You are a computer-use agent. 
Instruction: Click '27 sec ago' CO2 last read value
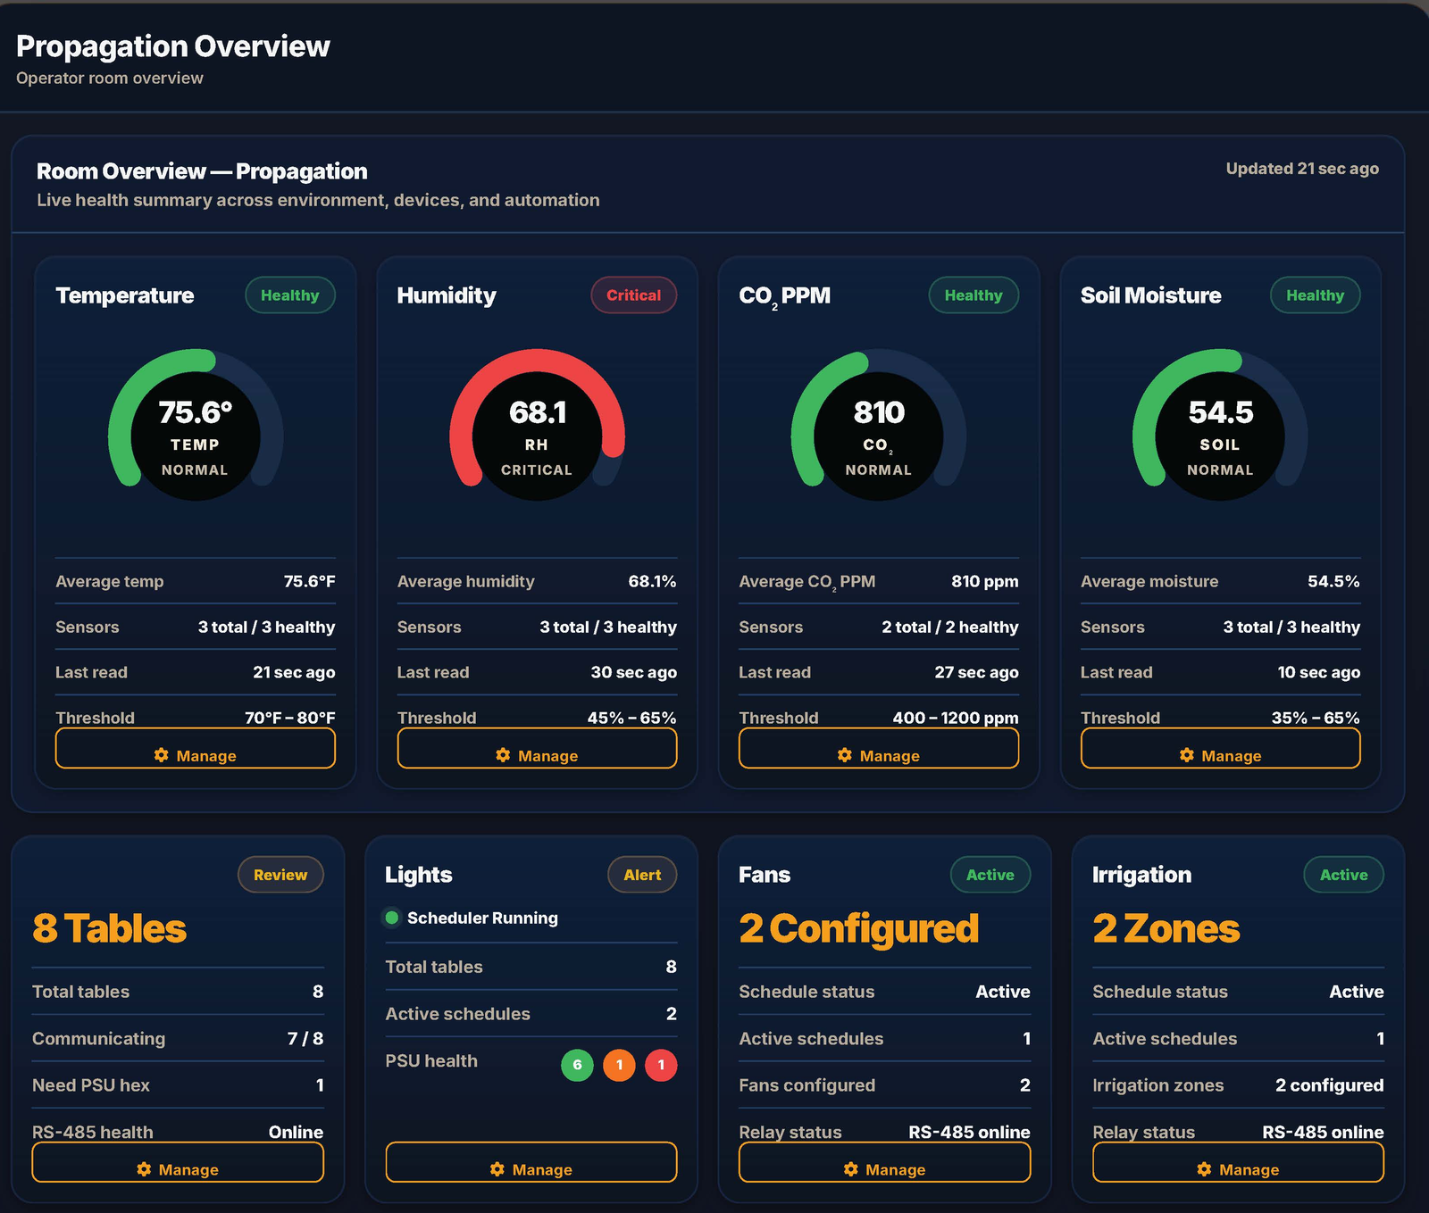click(x=976, y=672)
